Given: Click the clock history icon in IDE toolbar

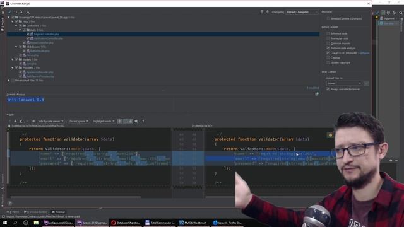Looking at the screenshot, I should click(388, 13).
